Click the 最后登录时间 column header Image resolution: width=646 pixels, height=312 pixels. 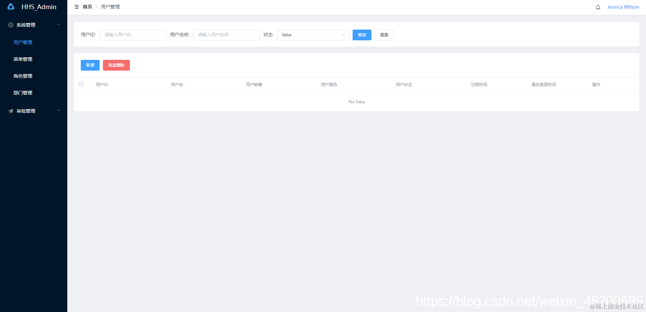pos(544,85)
